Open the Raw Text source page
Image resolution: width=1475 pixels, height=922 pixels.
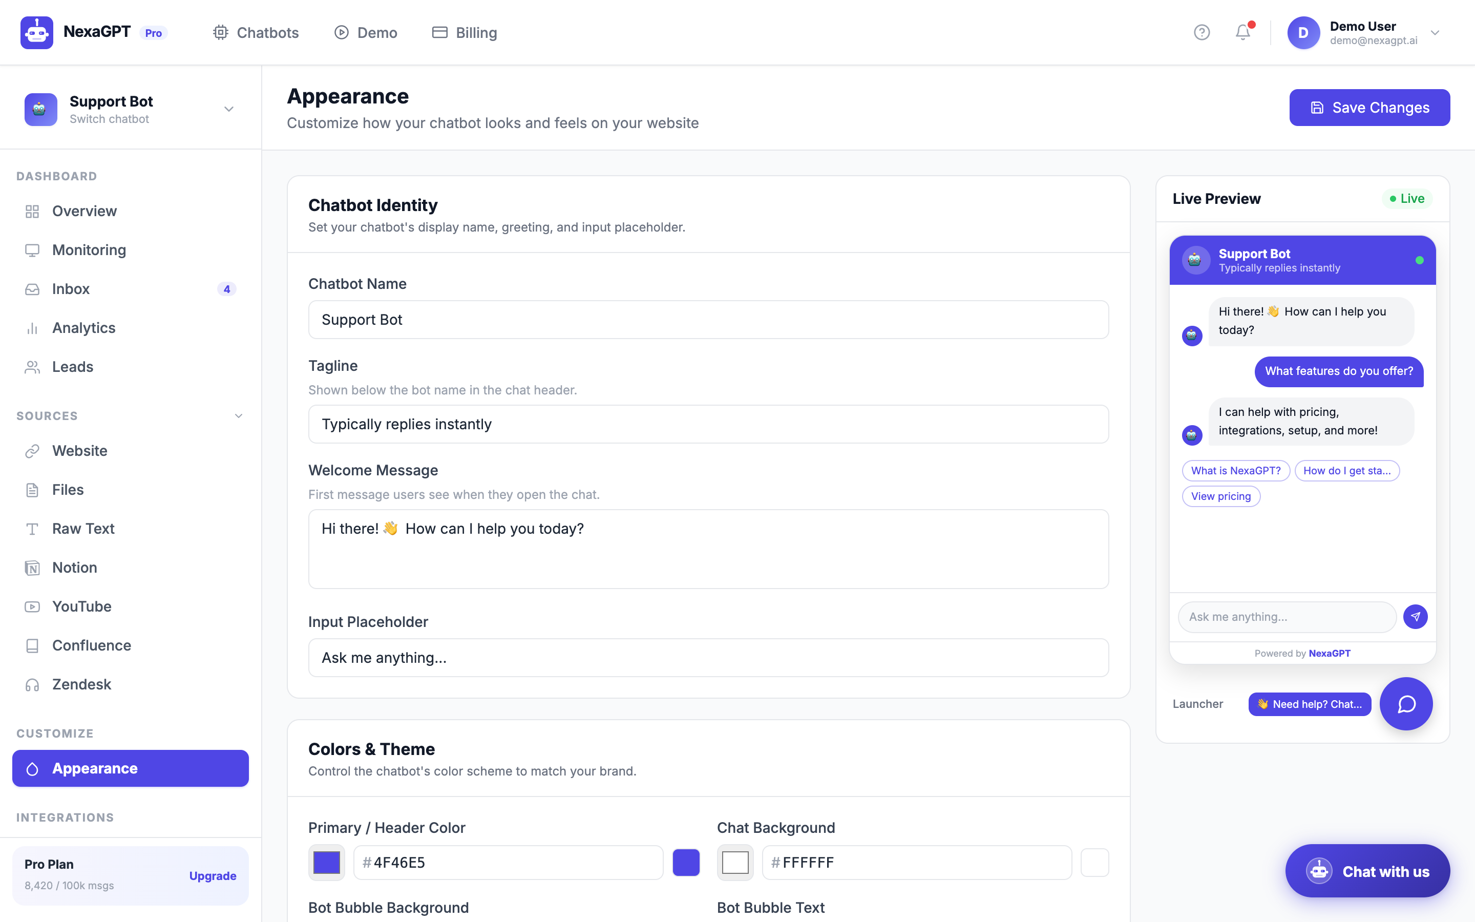pyautogui.click(x=131, y=529)
